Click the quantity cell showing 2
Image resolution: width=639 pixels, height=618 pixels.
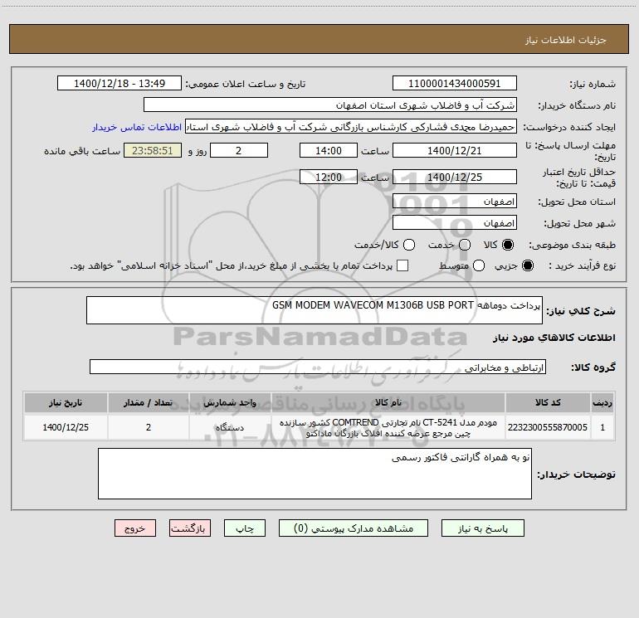point(149,427)
